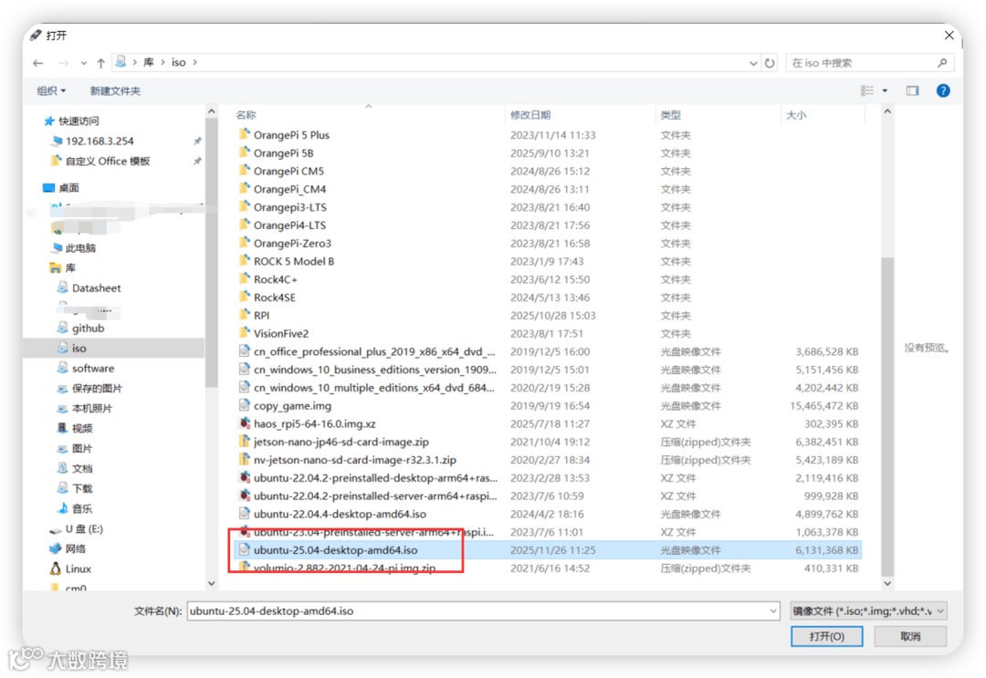
Task: Open 自定义 Office 模板 folder
Action: tap(108, 161)
